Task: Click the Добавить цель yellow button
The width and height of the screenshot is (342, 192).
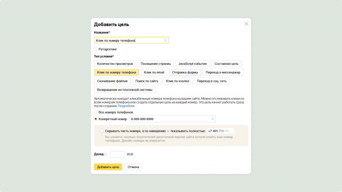Action: [x=108, y=167]
